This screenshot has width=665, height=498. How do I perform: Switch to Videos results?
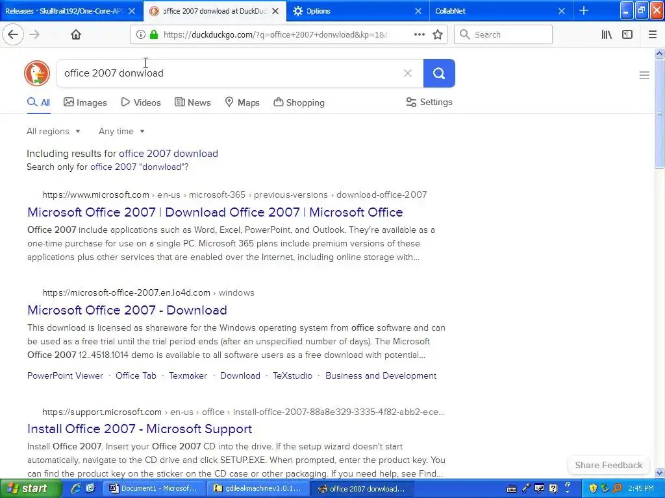(x=141, y=102)
